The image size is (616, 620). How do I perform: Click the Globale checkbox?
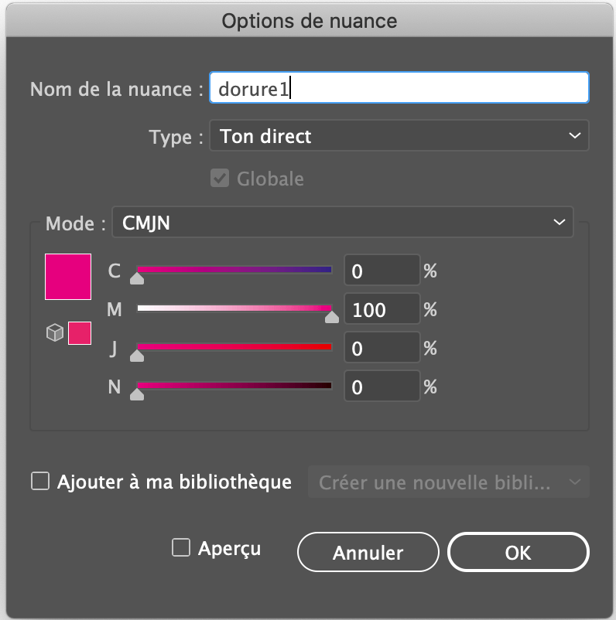pyautogui.click(x=220, y=178)
